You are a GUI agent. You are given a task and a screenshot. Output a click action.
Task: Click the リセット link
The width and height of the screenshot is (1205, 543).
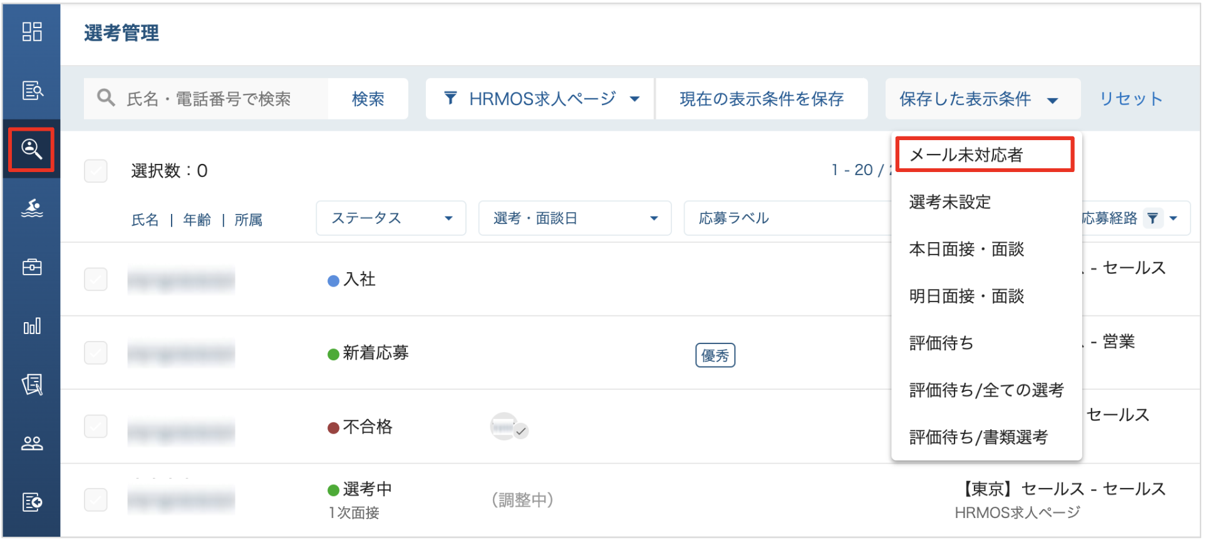click(1130, 99)
